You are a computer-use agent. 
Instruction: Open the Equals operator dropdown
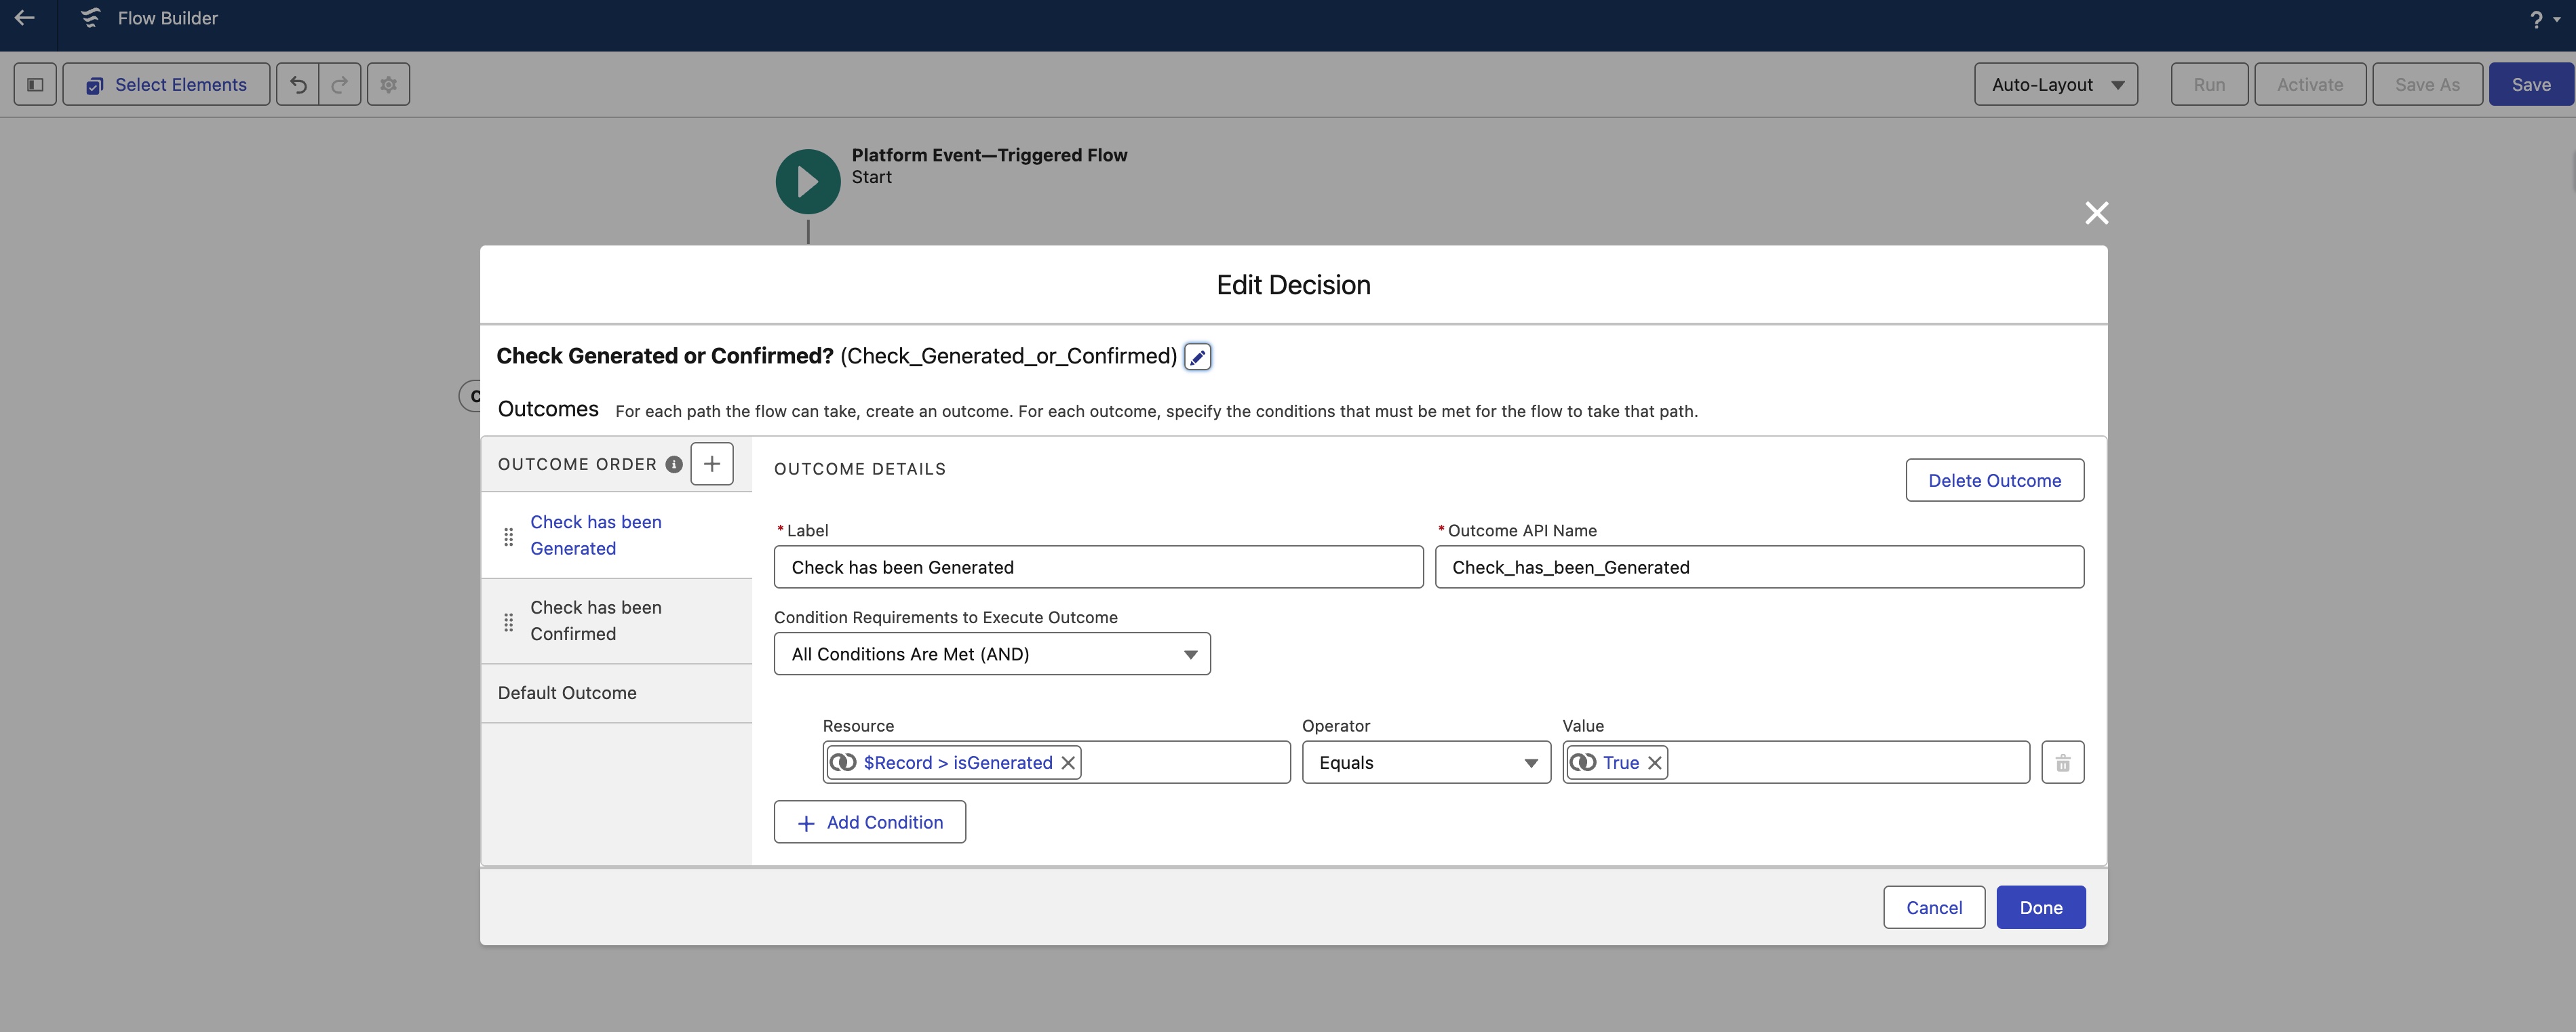tap(1425, 763)
